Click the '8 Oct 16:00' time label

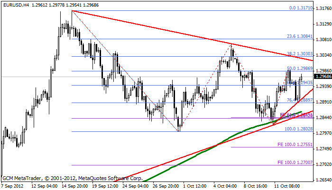256,186
